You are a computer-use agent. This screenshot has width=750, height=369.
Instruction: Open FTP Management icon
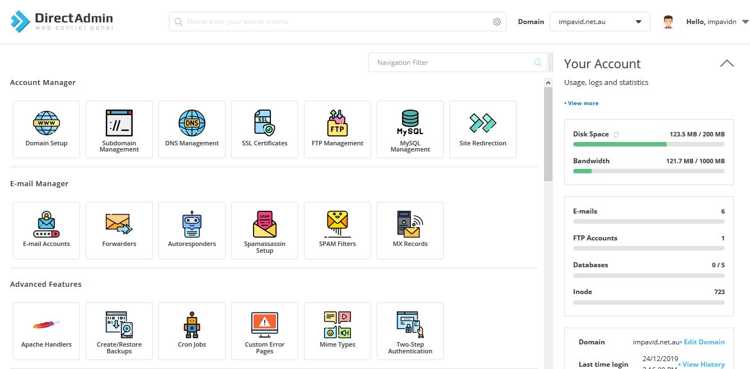[337, 124]
